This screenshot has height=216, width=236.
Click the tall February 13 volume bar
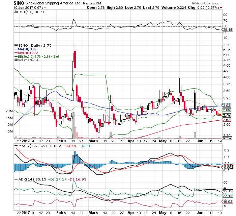(x=73, y=125)
